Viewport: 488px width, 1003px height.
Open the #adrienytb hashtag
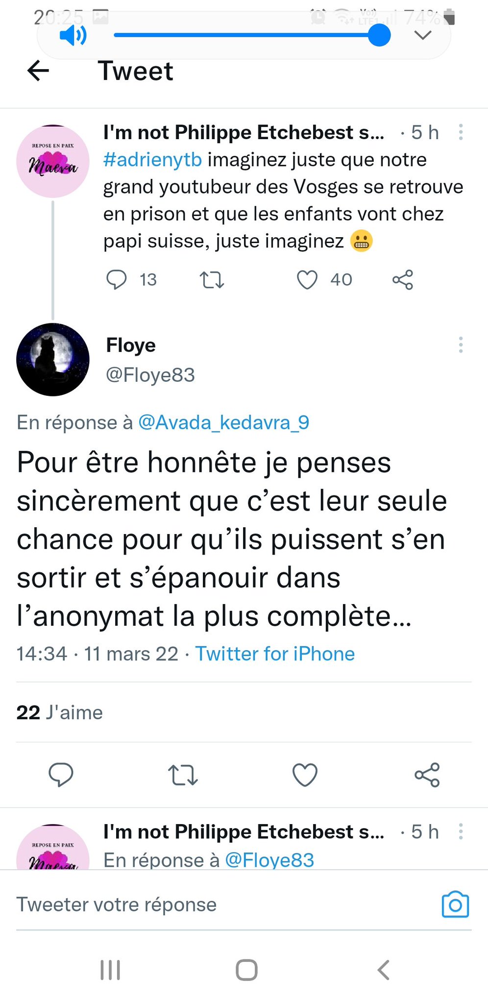pos(152,160)
